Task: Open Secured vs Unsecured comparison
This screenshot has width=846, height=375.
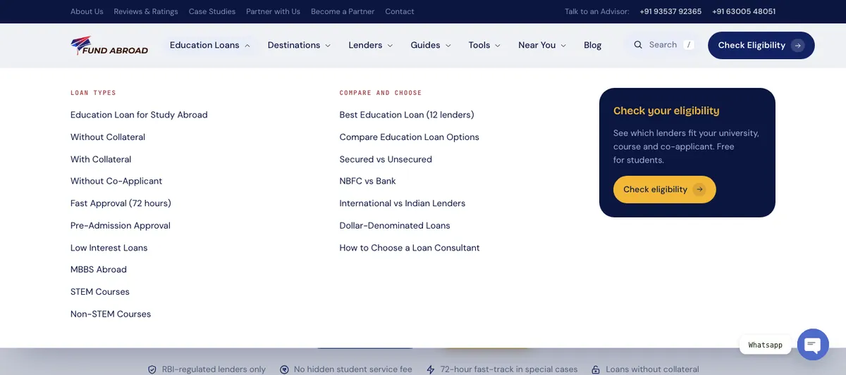Action: pos(386,160)
